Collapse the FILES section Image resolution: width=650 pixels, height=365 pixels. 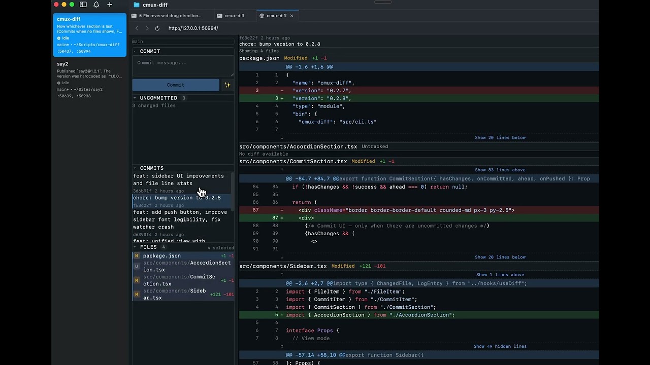[x=135, y=247]
